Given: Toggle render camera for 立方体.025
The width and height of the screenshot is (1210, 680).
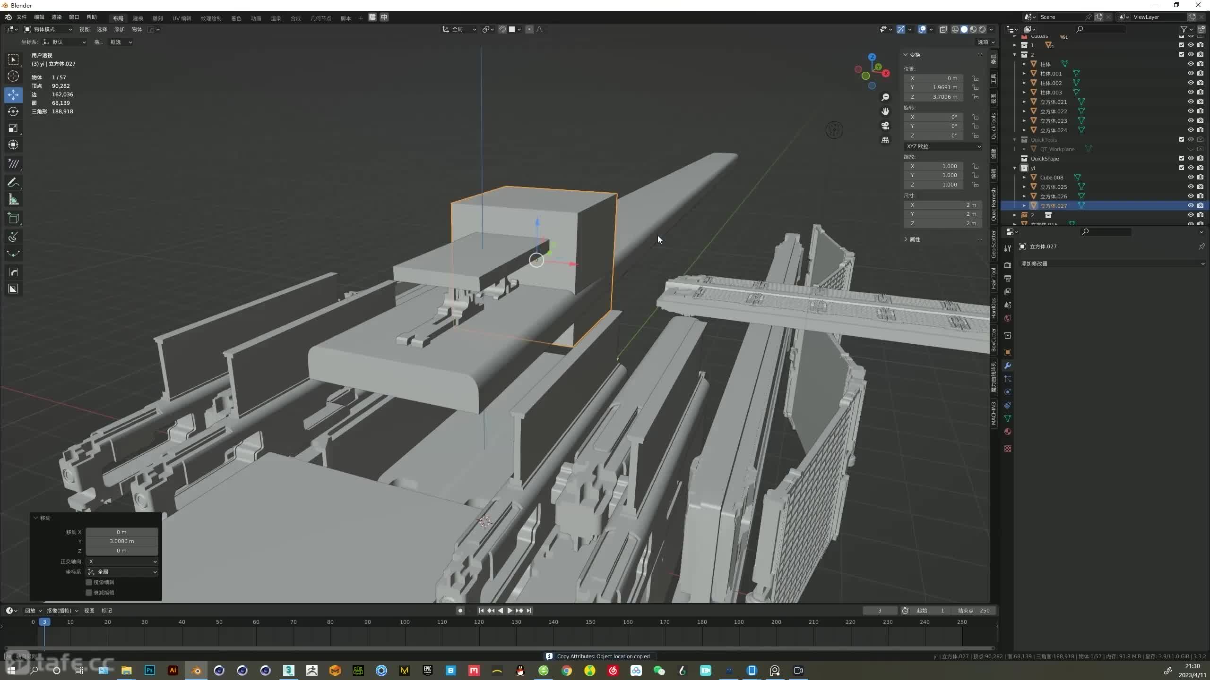Looking at the screenshot, I should click(1201, 187).
